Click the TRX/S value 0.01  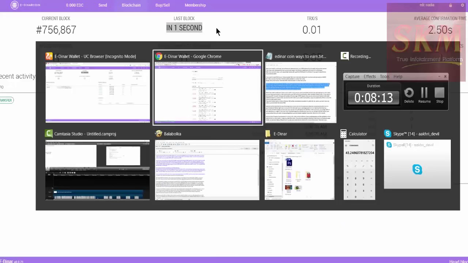pyautogui.click(x=312, y=30)
